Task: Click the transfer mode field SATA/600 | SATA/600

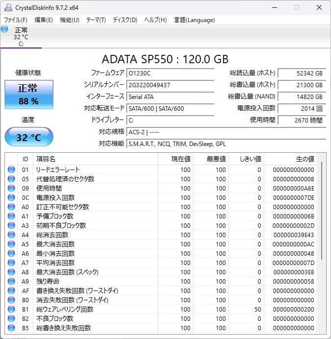Action: [170, 108]
